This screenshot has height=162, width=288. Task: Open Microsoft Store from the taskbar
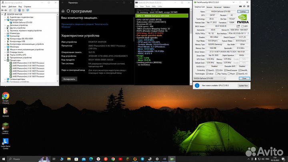[76, 159]
